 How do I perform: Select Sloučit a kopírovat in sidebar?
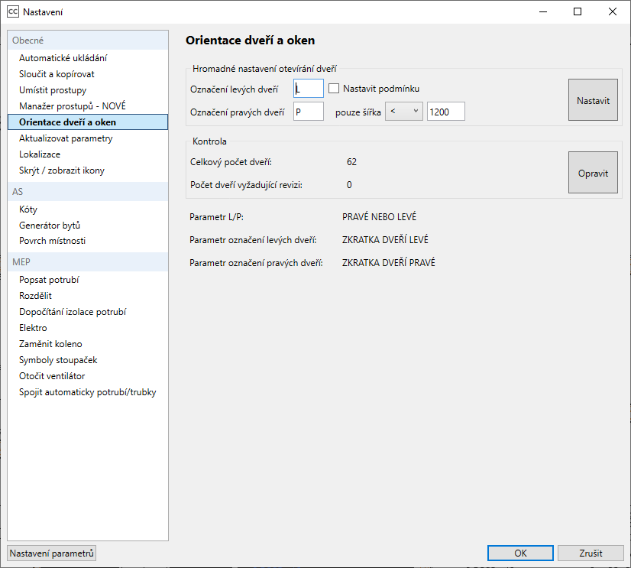(88, 74)
